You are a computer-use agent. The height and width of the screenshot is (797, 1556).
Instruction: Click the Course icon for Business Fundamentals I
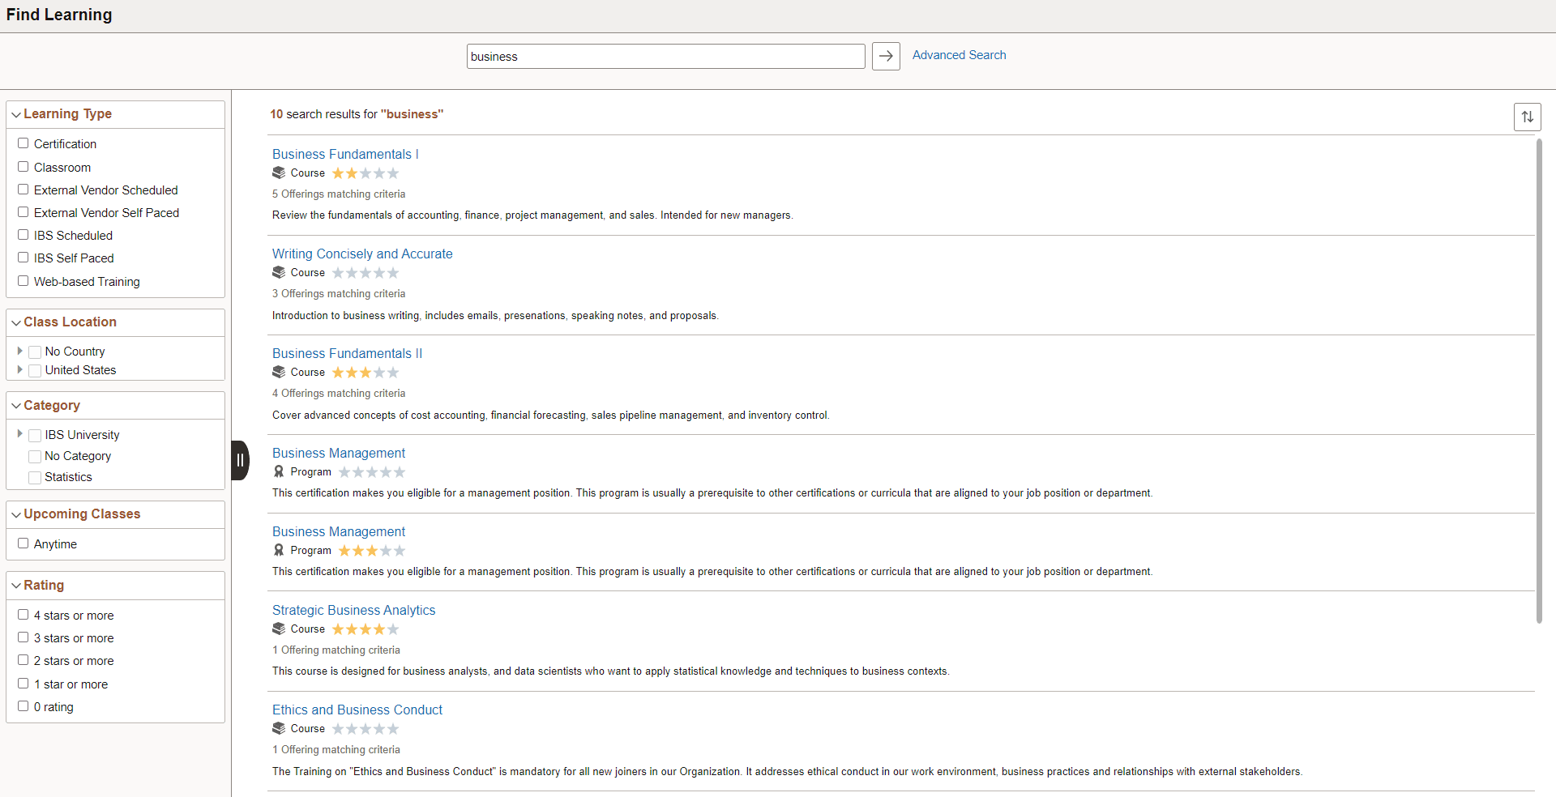click(279, 173)
